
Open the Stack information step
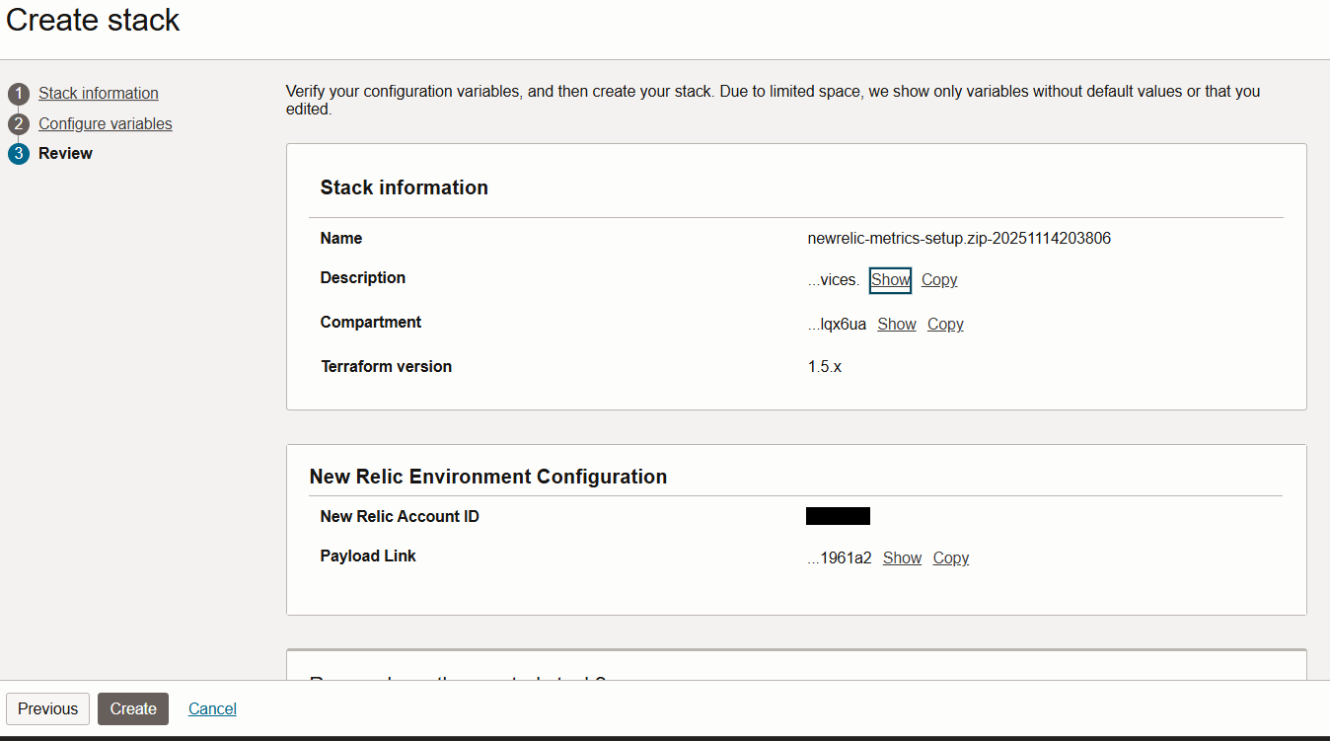98,93
